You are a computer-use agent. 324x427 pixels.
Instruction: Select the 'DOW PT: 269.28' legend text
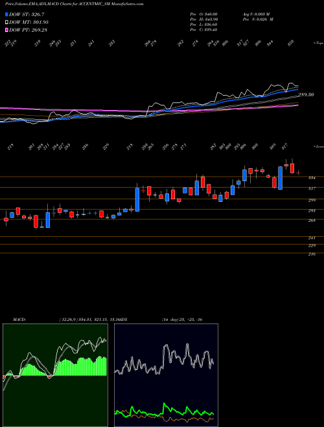pos(29,30)
